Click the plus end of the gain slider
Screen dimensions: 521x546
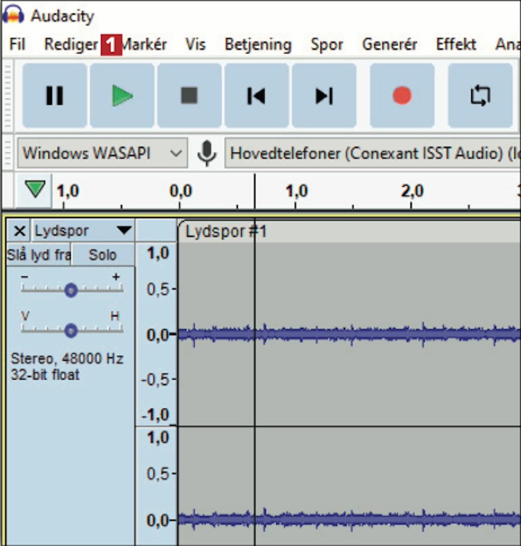pyautogui.click(x=116, y=277)
